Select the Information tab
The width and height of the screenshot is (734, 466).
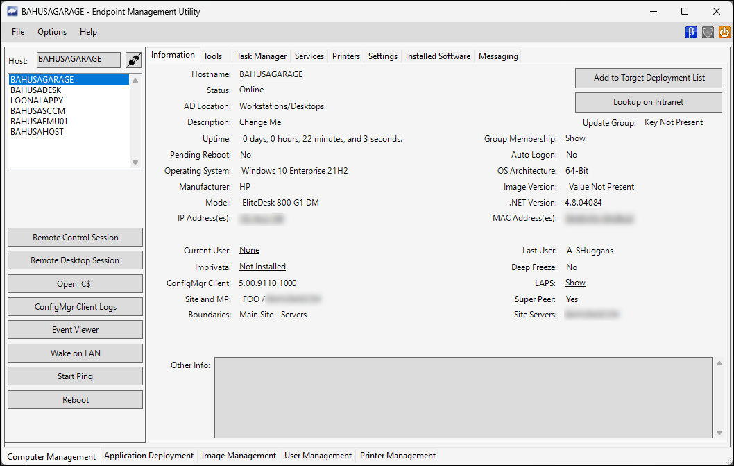173,55
